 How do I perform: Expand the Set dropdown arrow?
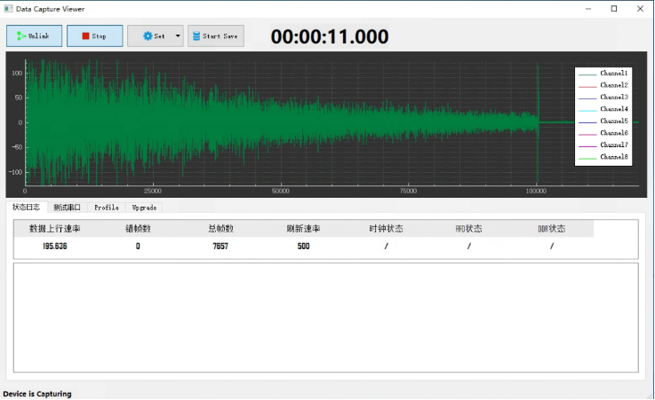tap(178, 36)
